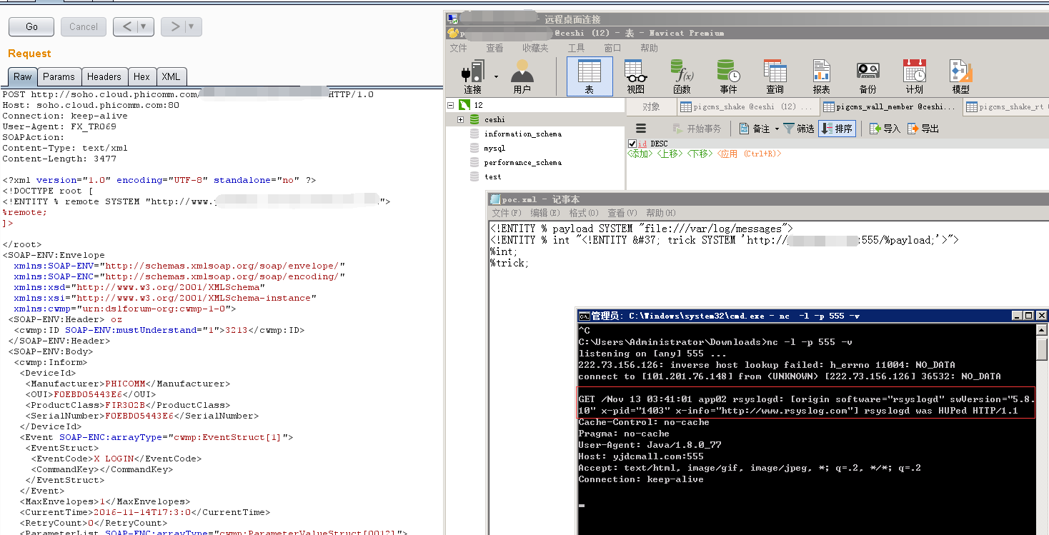
Task: Open Notepad 格式(O) menu
Action: pyautogui.click(x=584, y=213)
